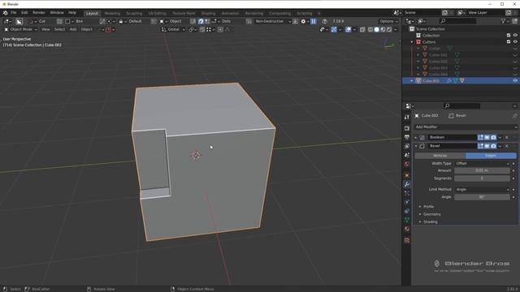This screenshot has height=292, width=520.
Task: Open the View Layer properties tab
Action: click(x=407, y=146)
